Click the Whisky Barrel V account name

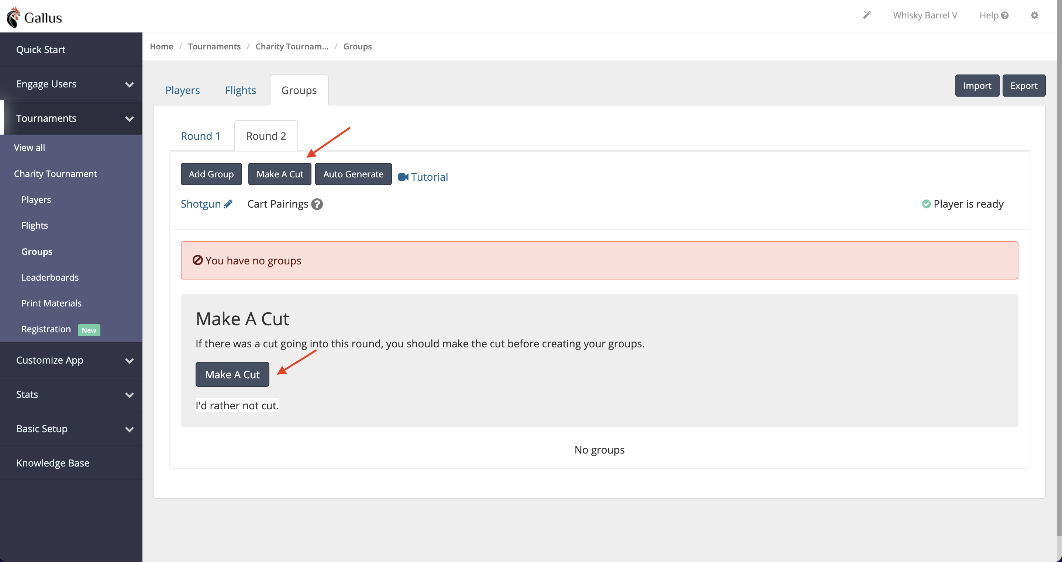click(925, 15)
